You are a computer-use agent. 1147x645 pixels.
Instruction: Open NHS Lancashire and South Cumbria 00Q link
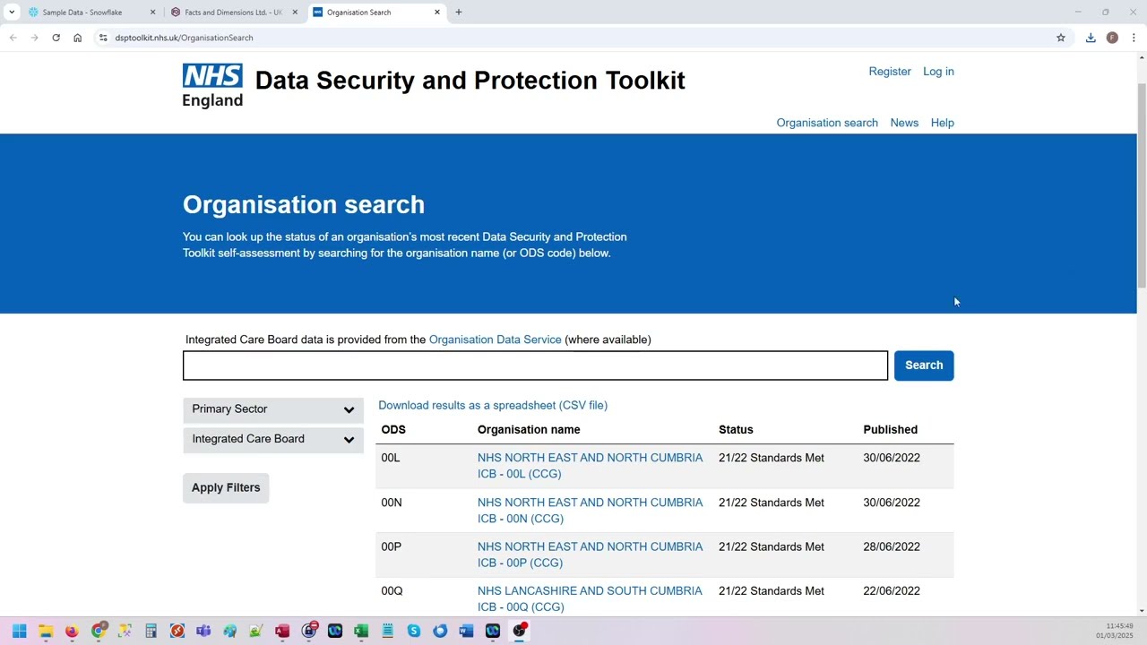590,599
